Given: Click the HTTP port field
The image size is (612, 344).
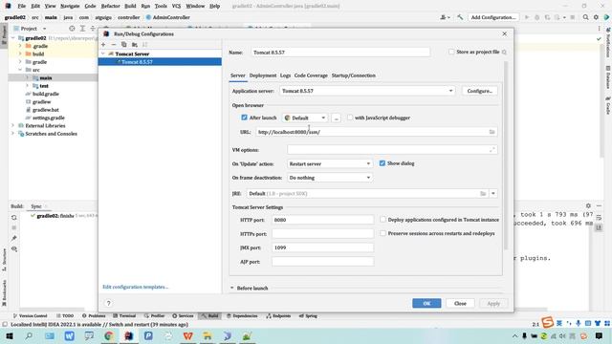Looking at the screenshot, I should pos(323,220).
